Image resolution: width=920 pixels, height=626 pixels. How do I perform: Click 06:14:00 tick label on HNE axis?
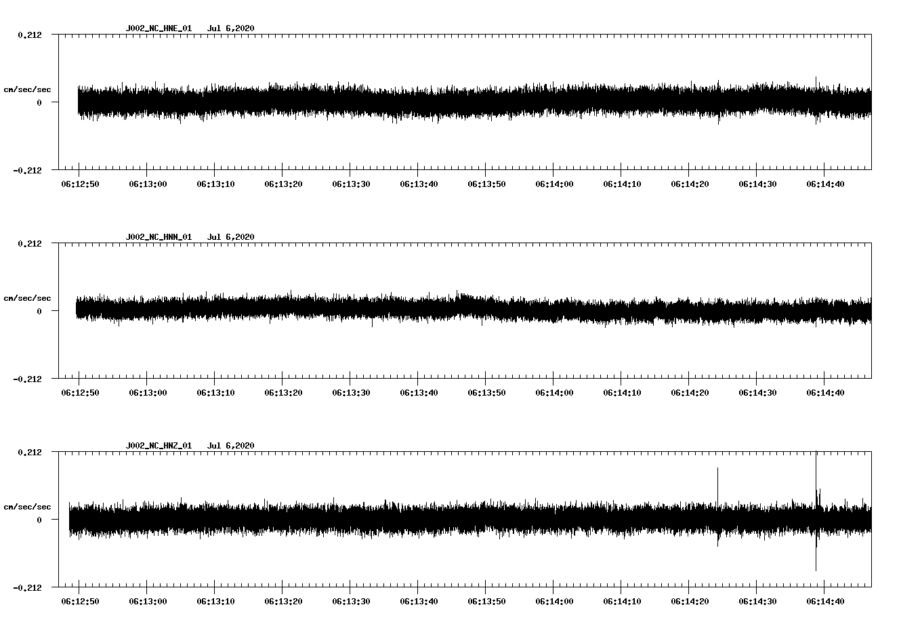(x=554, y=184)
